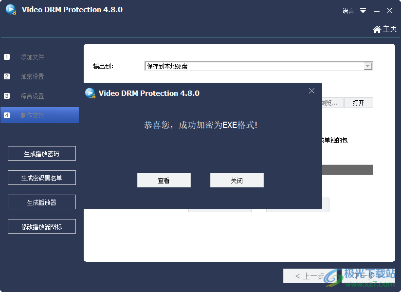Click the 查看 button in dialog
This screenshot has width=401, height=292.
pyautogui.click(x=164, y=180)
